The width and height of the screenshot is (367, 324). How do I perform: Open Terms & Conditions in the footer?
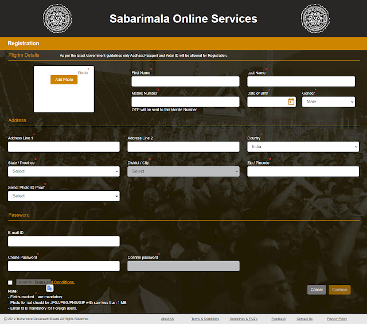[x=205, y=319]
